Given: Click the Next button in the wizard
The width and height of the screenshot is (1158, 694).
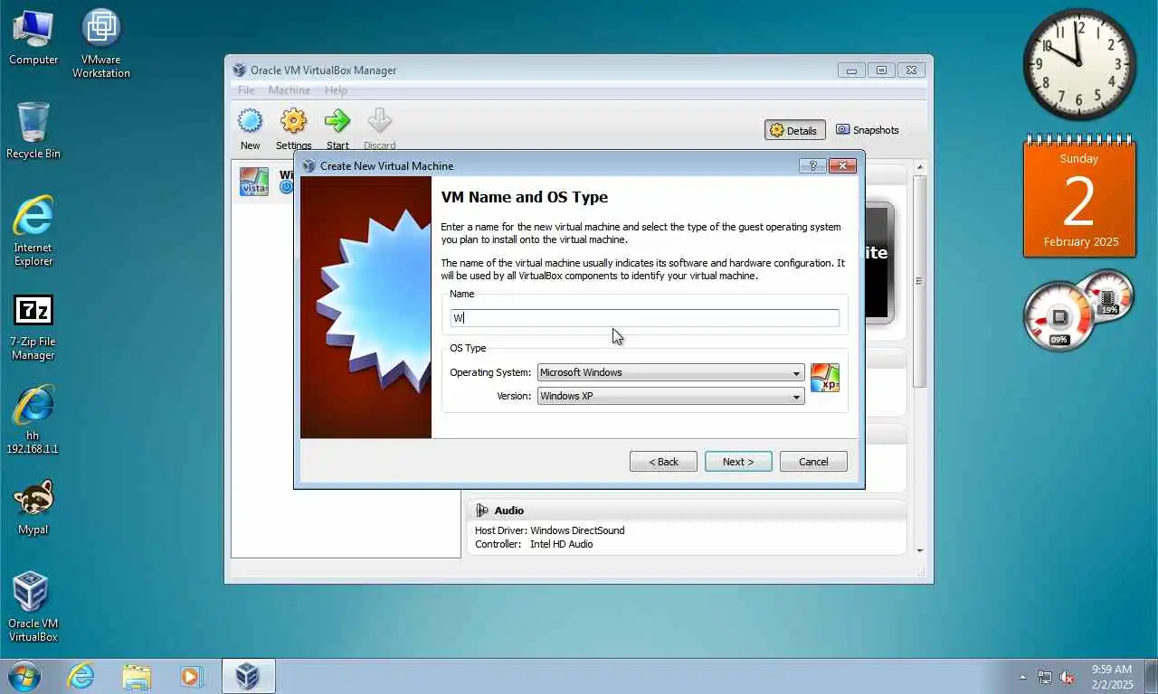Looking at the screenshot, I should [738, 462].
